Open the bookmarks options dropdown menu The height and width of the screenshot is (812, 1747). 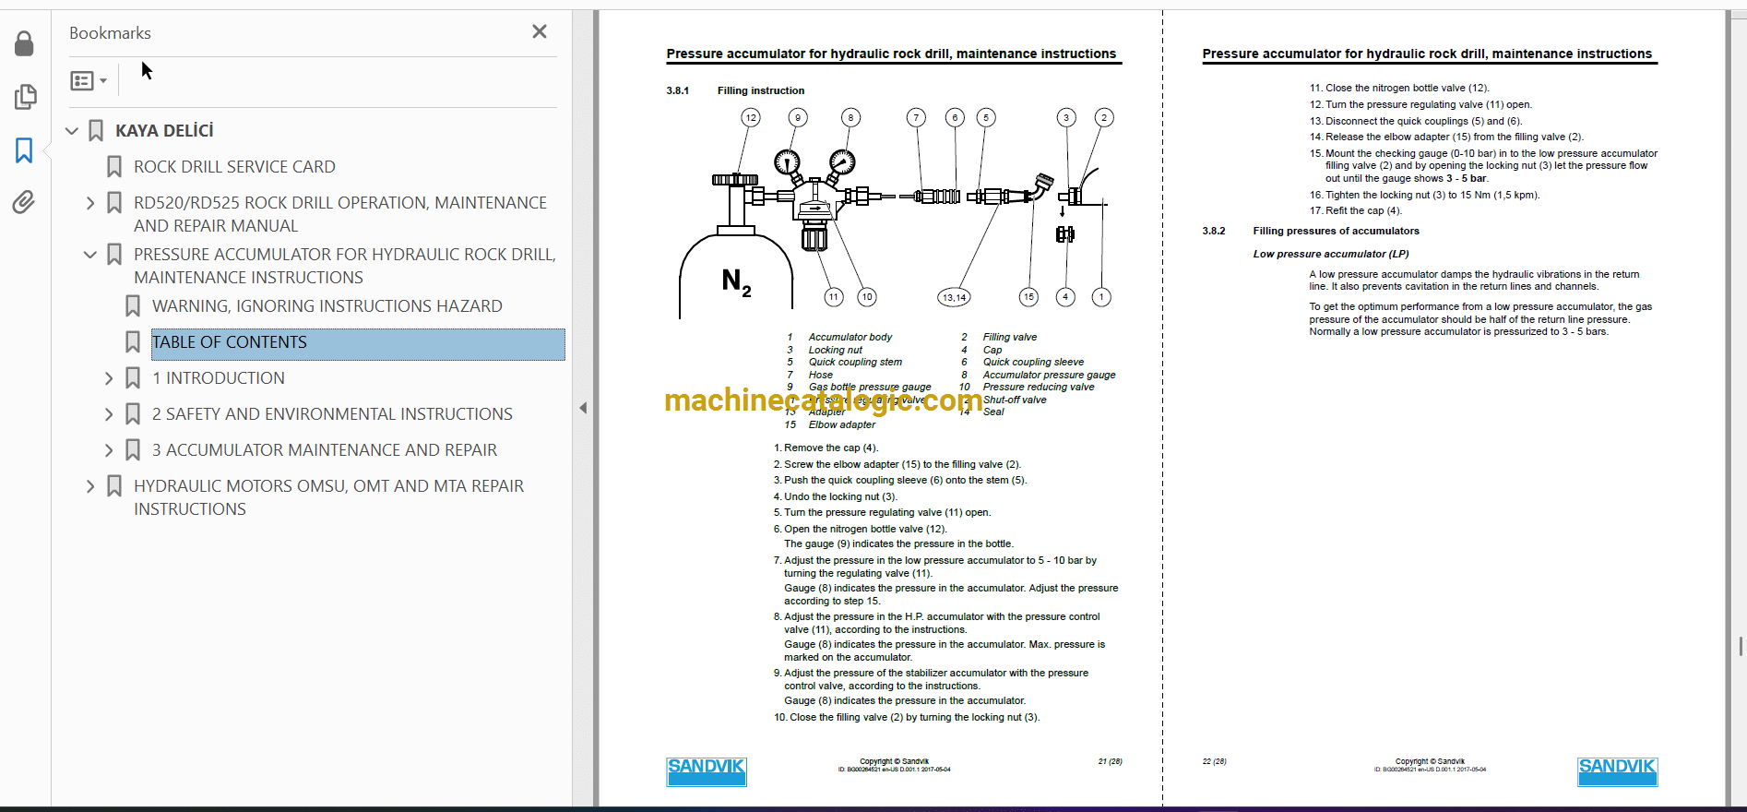(89, 81)
